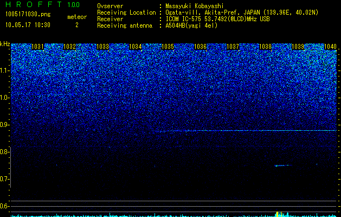
Task: Click the 1.1 kHz axis label
Action: click(4, 71)
